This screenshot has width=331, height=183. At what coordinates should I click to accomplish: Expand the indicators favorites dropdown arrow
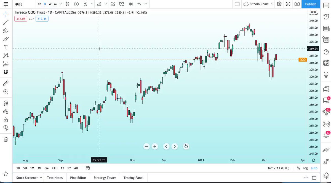pos(92,4)
